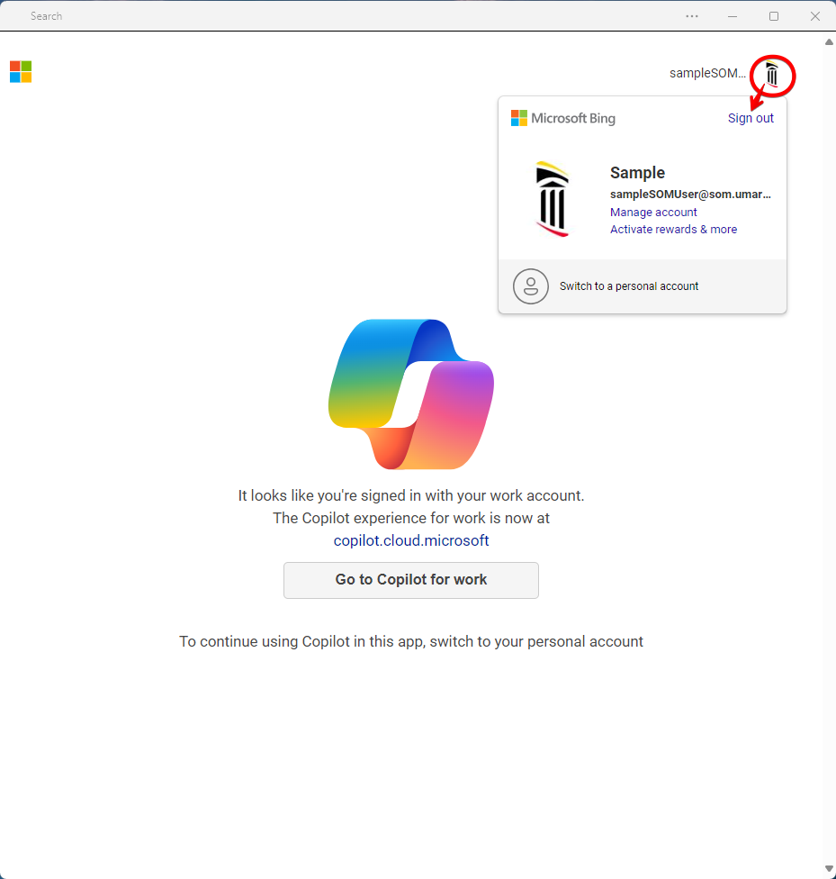Viewport: 836px width, 879px height.
Task: Click the person icon beside Switch to personal account
Action: pyautogui.click(x=530, y=286)
